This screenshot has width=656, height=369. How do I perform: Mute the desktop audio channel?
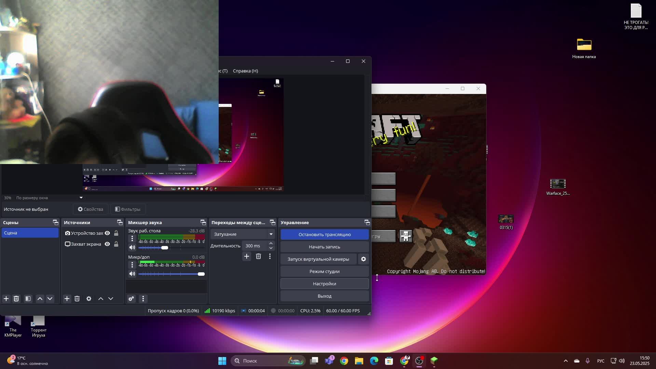[x=132, y=247]
